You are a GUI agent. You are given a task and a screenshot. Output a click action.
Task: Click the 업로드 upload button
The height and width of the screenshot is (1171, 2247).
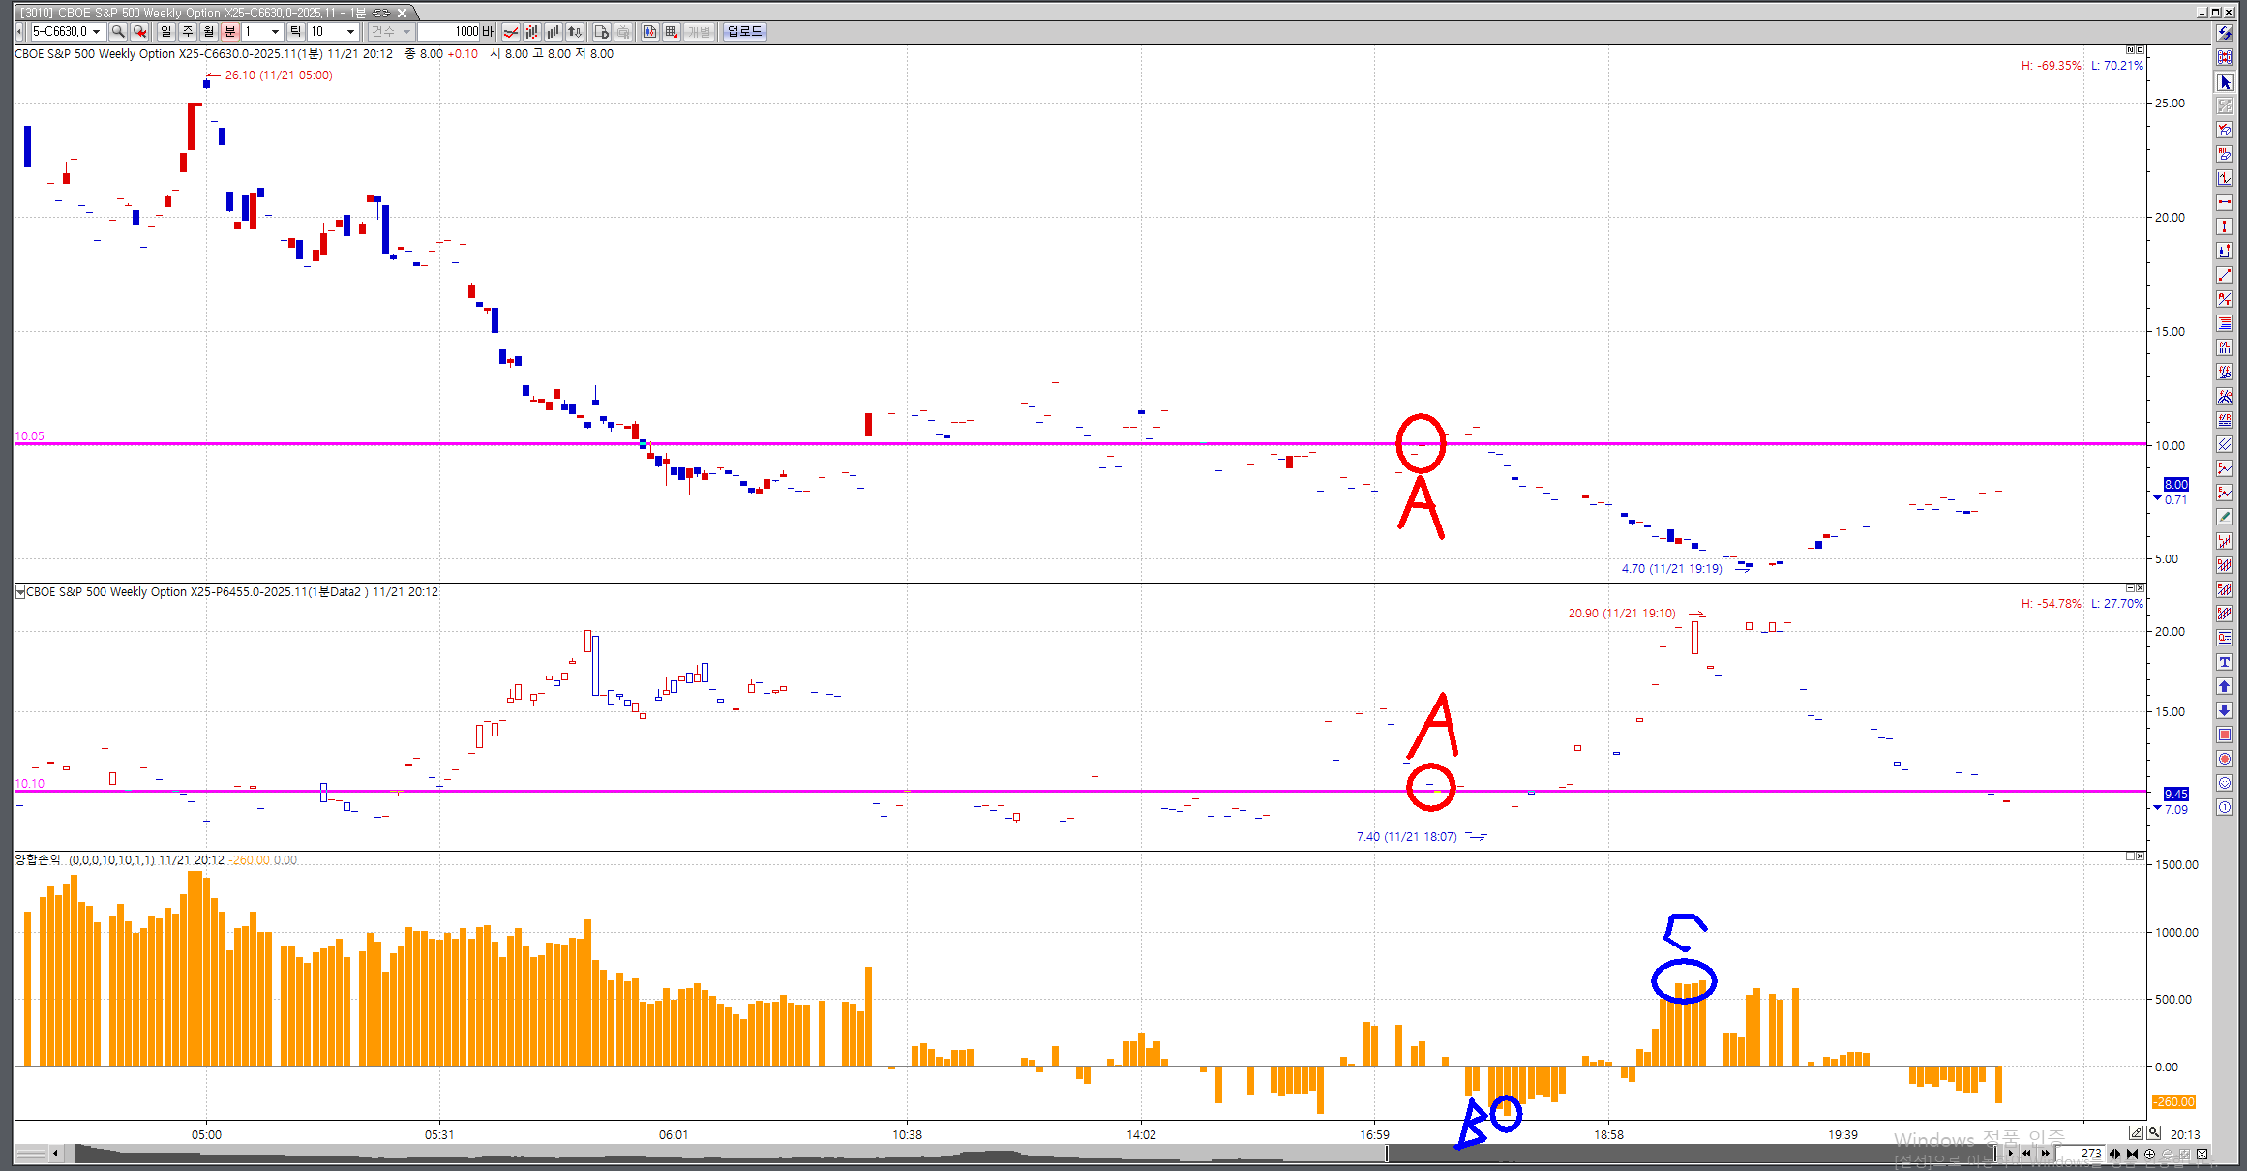coord(744,32)
